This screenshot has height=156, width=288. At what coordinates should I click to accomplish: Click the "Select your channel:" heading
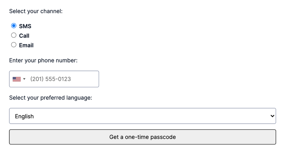click(36, 11)
